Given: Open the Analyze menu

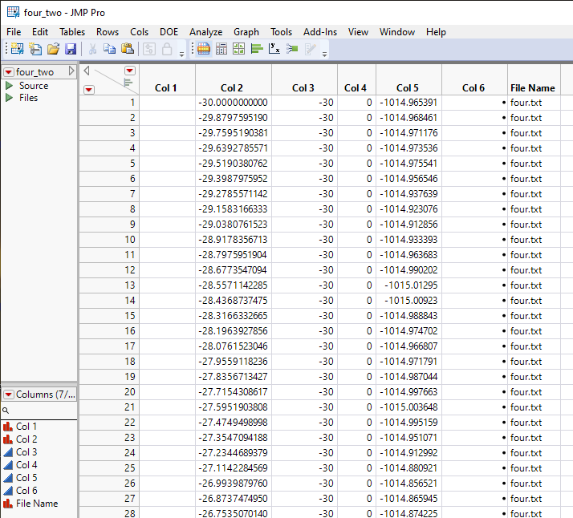Looking at the screenshot, I should 205,32.
